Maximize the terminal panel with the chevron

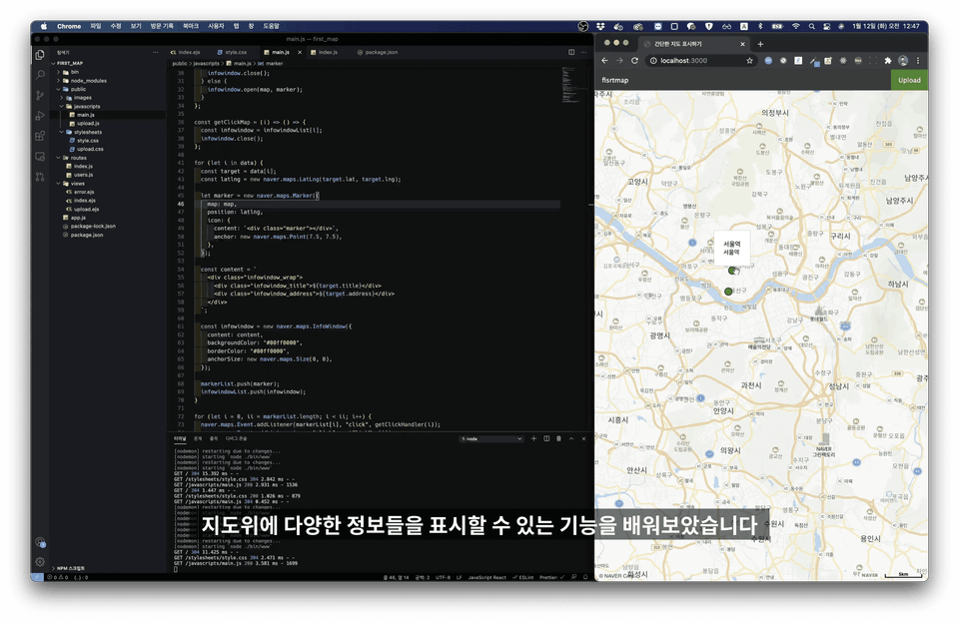[x=571, y=438]
